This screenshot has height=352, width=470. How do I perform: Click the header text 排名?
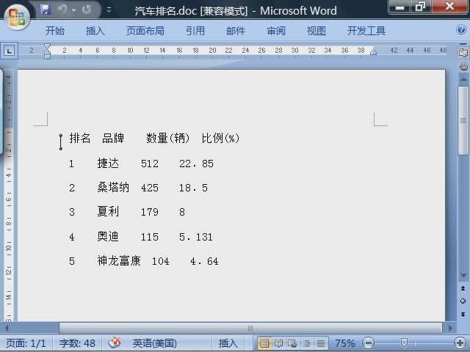tap(80, 139)
